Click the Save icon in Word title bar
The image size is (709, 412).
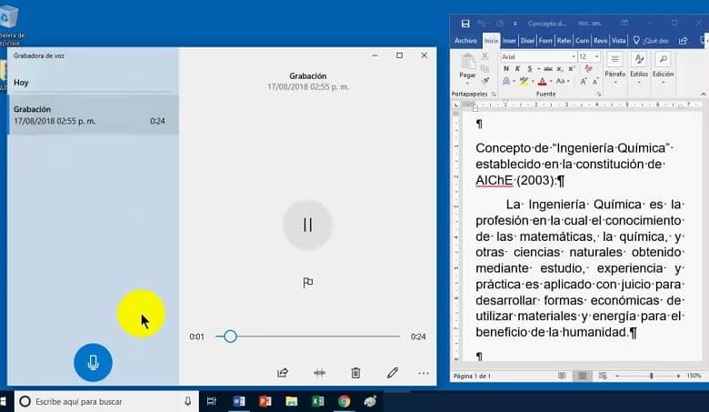[465, 24]
